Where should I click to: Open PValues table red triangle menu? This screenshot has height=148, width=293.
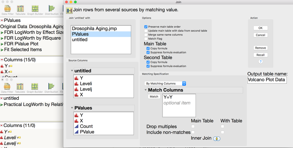(x=2, y=20)
